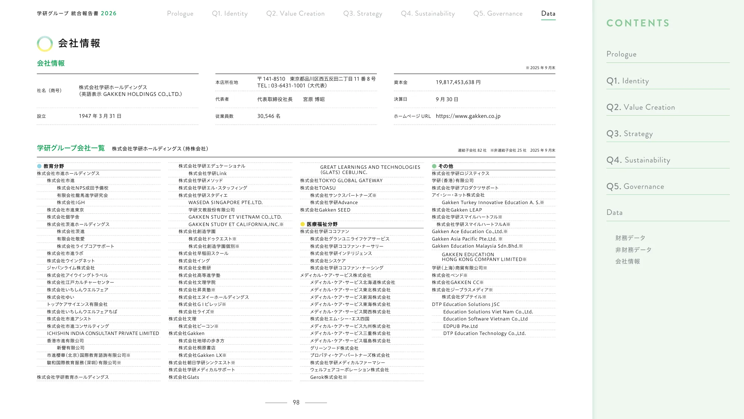Click the homepage URL https://www.gakken.co.jp

coord(468,116)
